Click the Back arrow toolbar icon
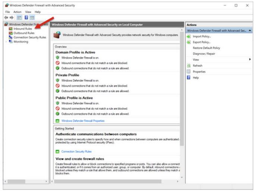The height and width of the screenshot is (193, 256). point(6,18)
